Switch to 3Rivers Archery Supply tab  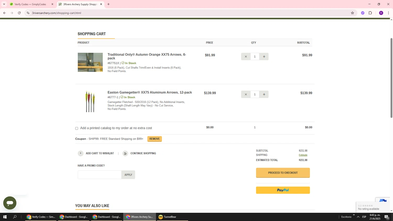[80, 4]
